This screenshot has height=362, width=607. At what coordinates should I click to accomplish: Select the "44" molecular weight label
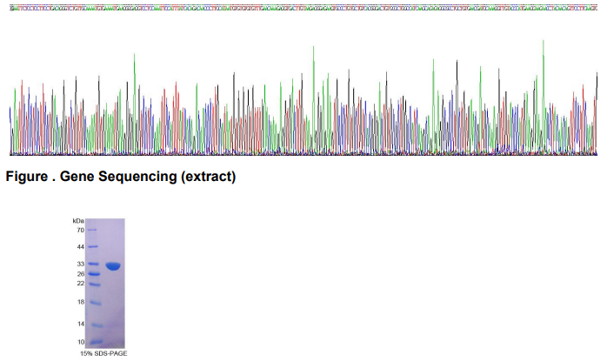point(81,246)
